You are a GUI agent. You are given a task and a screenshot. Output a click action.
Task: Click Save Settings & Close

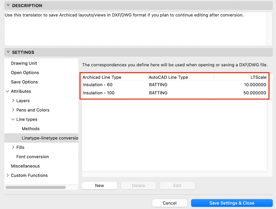[232, 203]
